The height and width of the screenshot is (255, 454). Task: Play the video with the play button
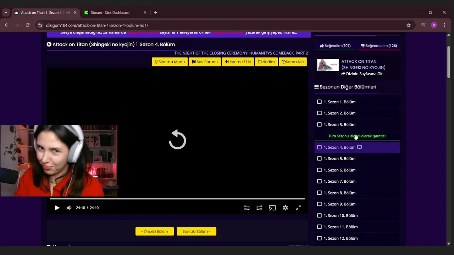click(x=57, y=208)
